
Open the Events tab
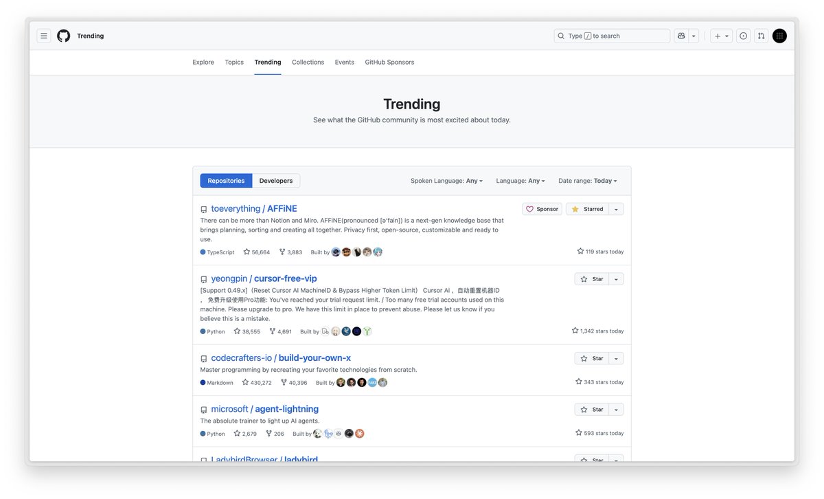pos(345,62)
